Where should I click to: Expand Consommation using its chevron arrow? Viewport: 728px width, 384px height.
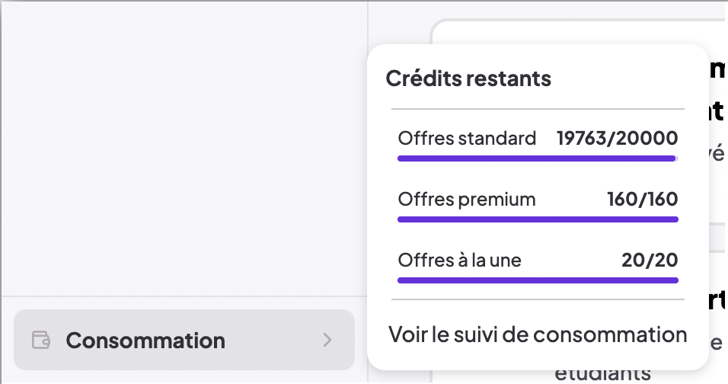coord(327,340)
